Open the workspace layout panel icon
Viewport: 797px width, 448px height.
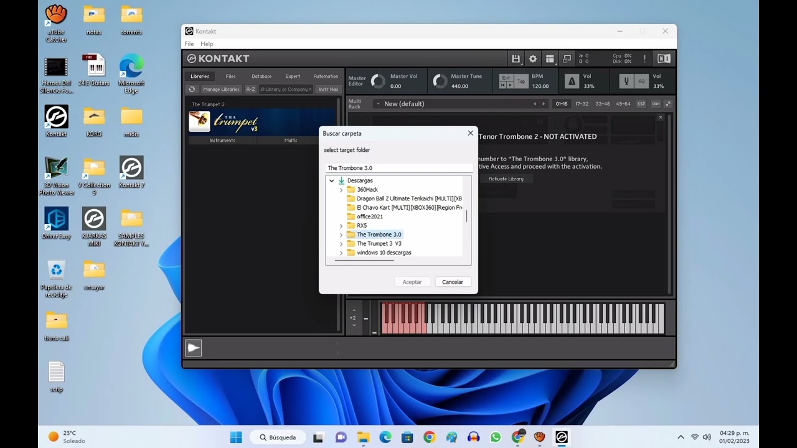tap(550, 58)
